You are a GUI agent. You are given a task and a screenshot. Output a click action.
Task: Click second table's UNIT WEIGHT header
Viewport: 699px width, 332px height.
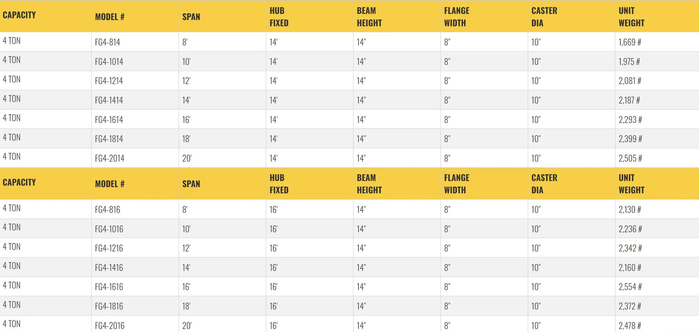tap(631, 184)
